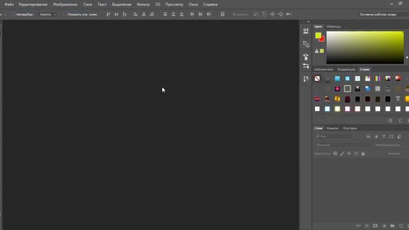Open the Фильтр menu
Image resolution: width=409 pixels, height=230 pixels.
(x=143, y=4)
